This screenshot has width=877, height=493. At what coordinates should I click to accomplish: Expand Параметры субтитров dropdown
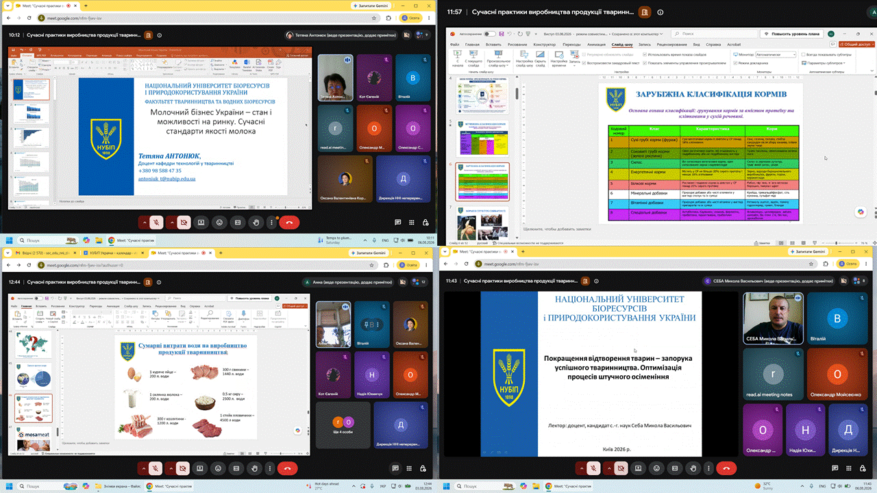point(823,62)
